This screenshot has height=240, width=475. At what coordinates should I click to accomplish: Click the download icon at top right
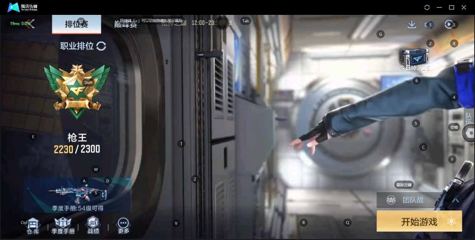click(412, 25)
